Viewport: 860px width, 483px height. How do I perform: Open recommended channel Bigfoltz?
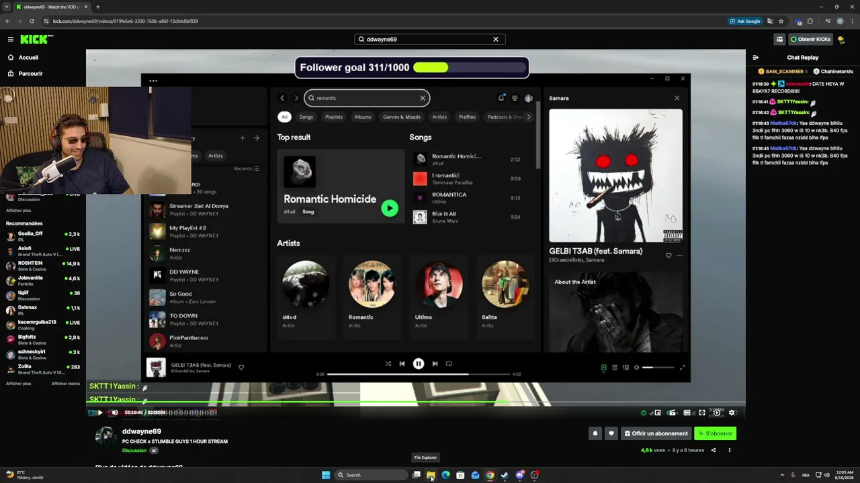pyautogui.click(x=43, y=339)
